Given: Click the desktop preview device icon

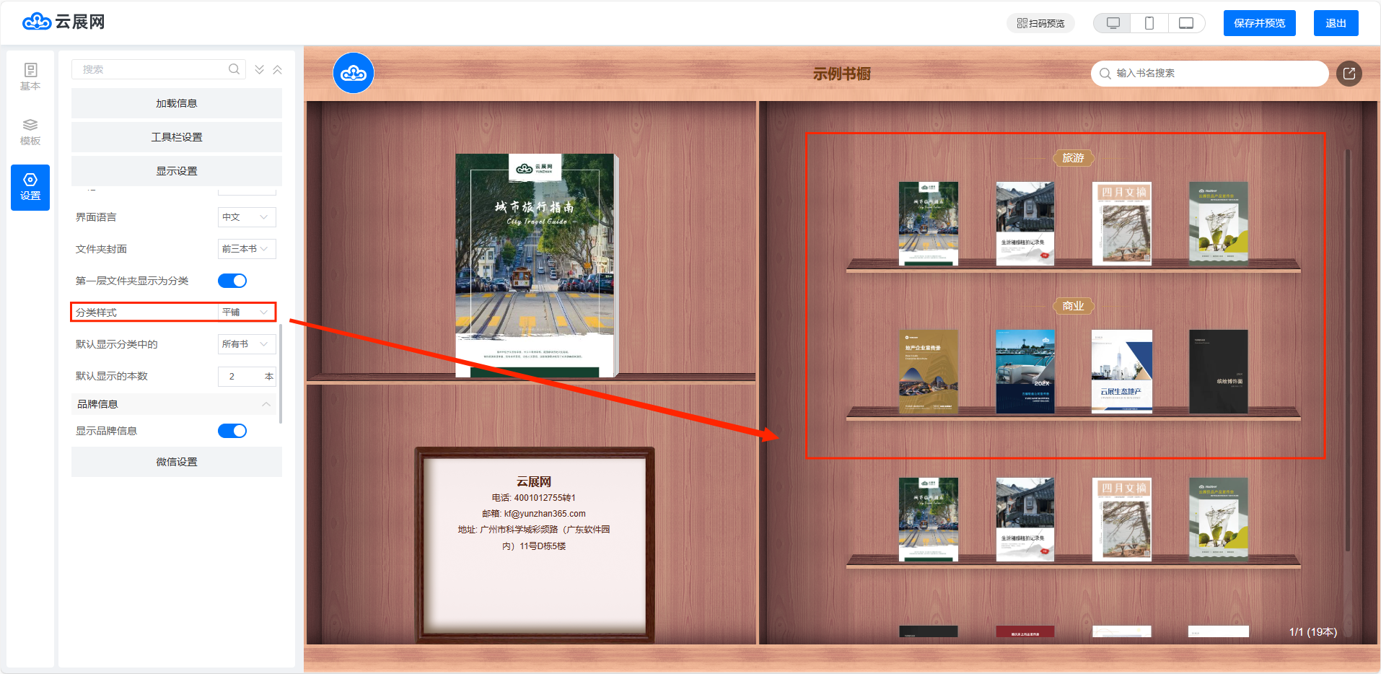Looking at the screenshot, I should point(1113,23).
